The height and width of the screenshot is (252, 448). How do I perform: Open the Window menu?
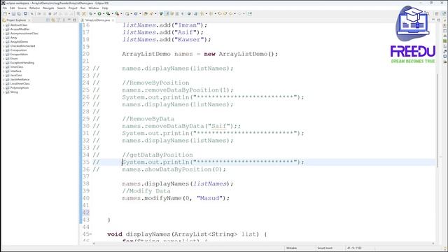[94, 8]
